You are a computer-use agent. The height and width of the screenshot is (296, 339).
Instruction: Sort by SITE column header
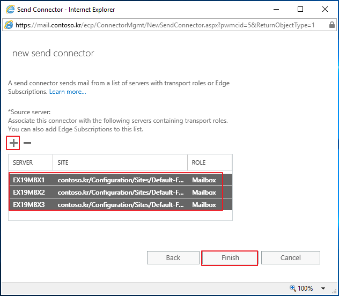[120, 162]
